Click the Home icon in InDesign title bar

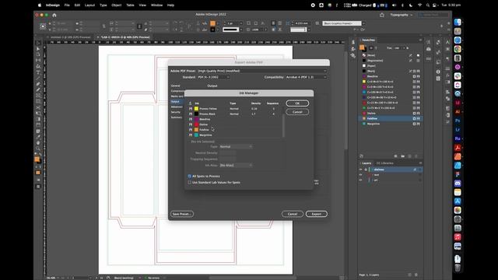click(x=54, y=15)
